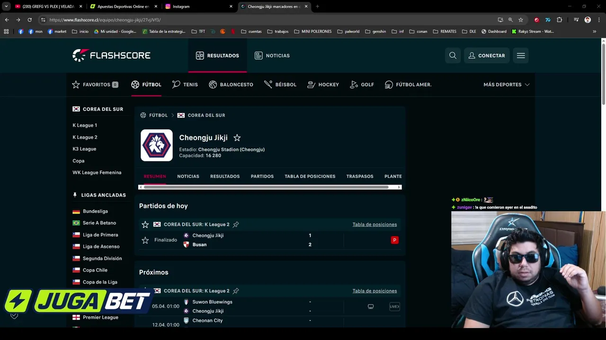Click the Cheongju Jikji team crest
Viewport: 606px width, 340px height.
click(x=157, y=145)
